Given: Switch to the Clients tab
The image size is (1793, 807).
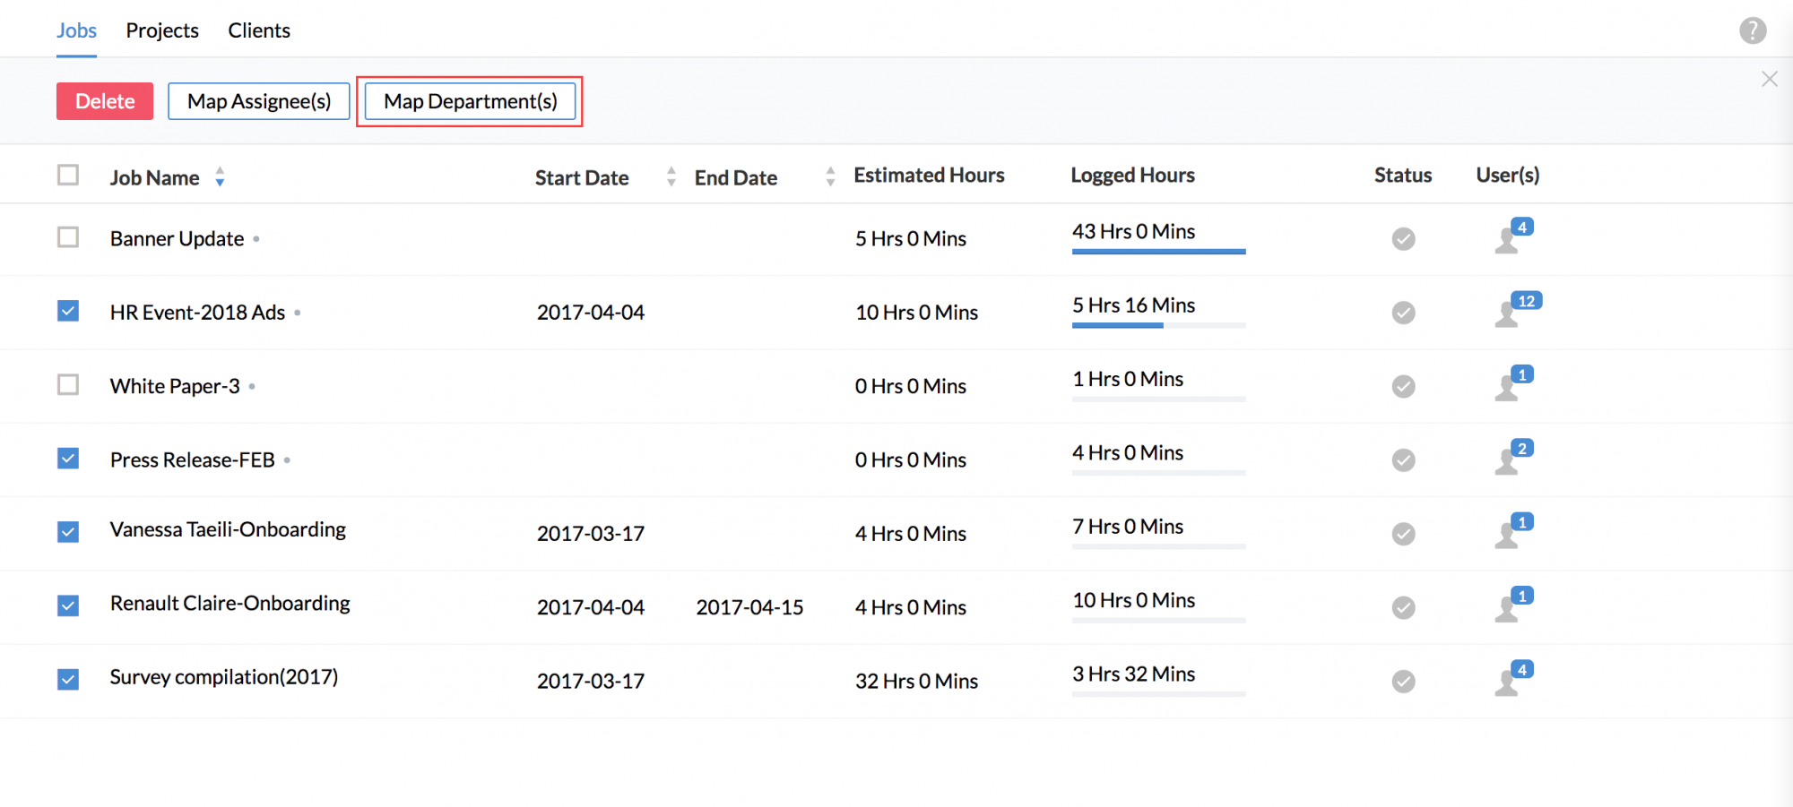Looking at the screenshot, I should point(259,30).
